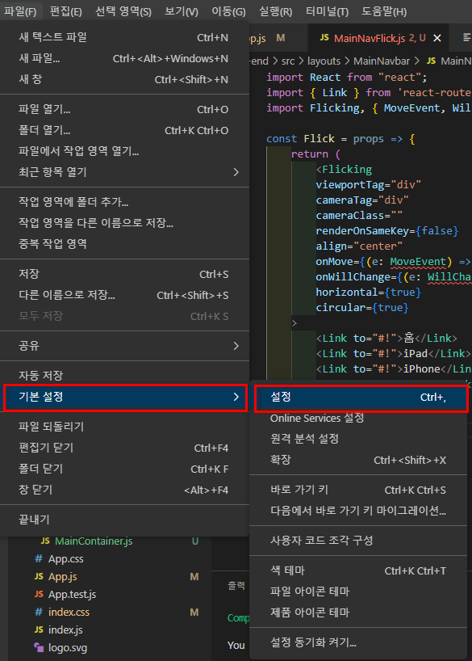Open index.css in explorer
This screenshot has height=661, width=472.
tap(69, 612)
